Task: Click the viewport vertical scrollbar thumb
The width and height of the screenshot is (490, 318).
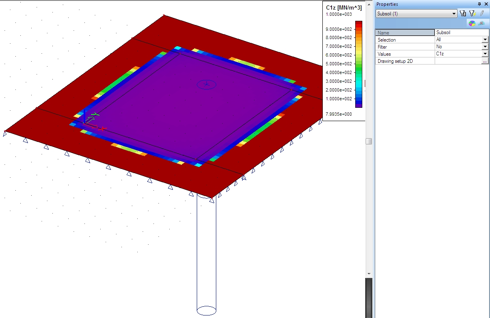Action: [x=369, y=142]
